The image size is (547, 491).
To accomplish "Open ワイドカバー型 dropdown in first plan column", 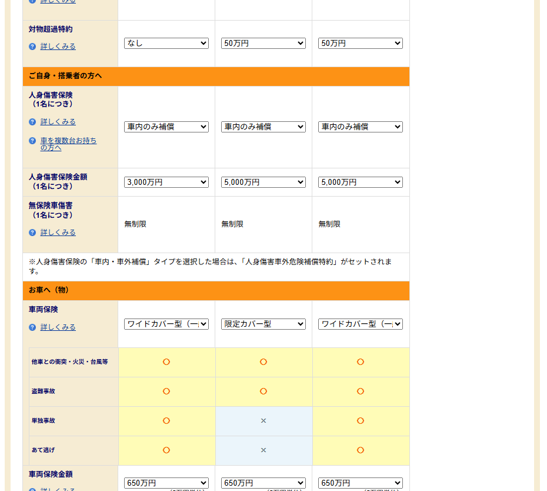I will [166, 324].
